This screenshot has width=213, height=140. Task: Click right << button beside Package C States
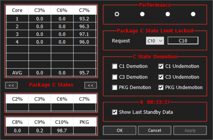click(91, 85)
